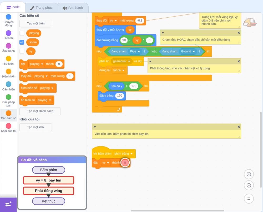
Task: Open dropdown in 'ẩn biến số playing' block
Action: (44, 100)
